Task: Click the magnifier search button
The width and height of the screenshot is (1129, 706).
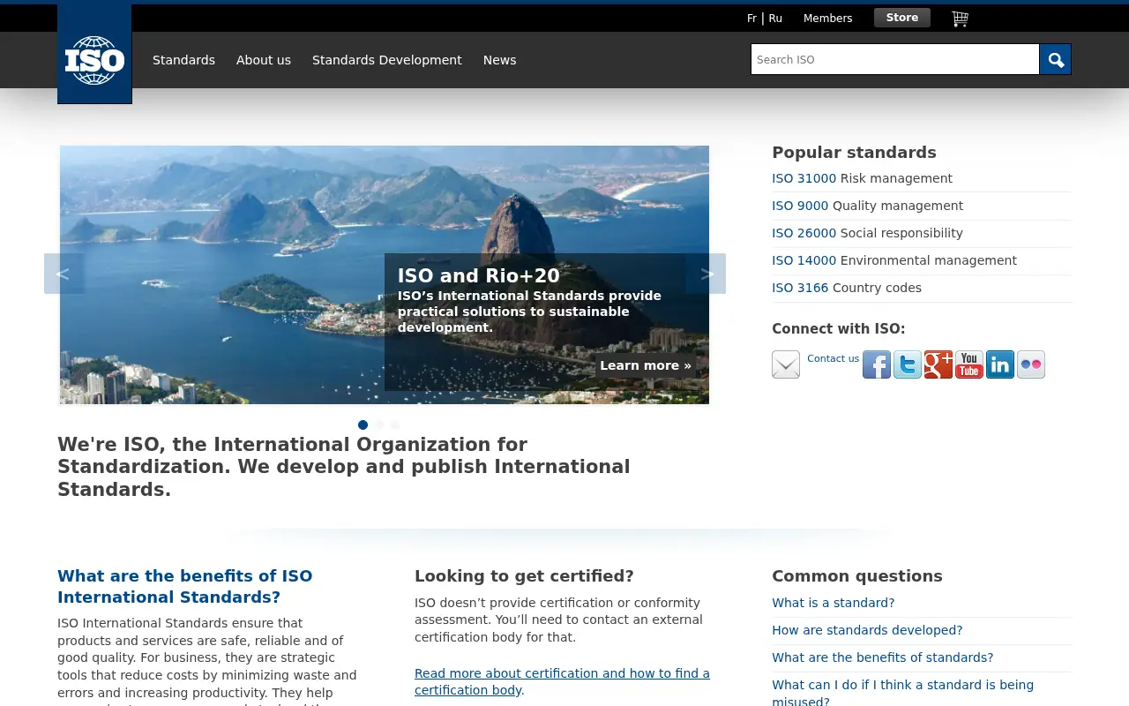Action: point(1055,59)
